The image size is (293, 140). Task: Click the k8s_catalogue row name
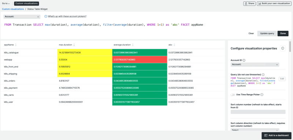(11, 53)
